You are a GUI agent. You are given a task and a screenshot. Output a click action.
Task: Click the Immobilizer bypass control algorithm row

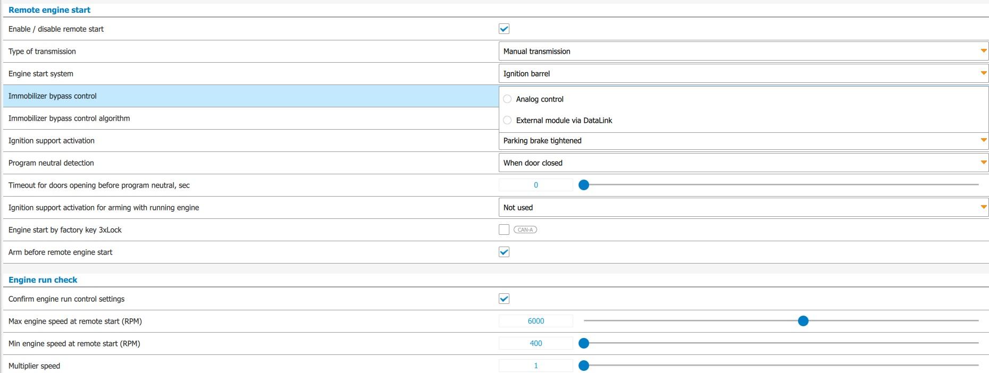[250, 118]
